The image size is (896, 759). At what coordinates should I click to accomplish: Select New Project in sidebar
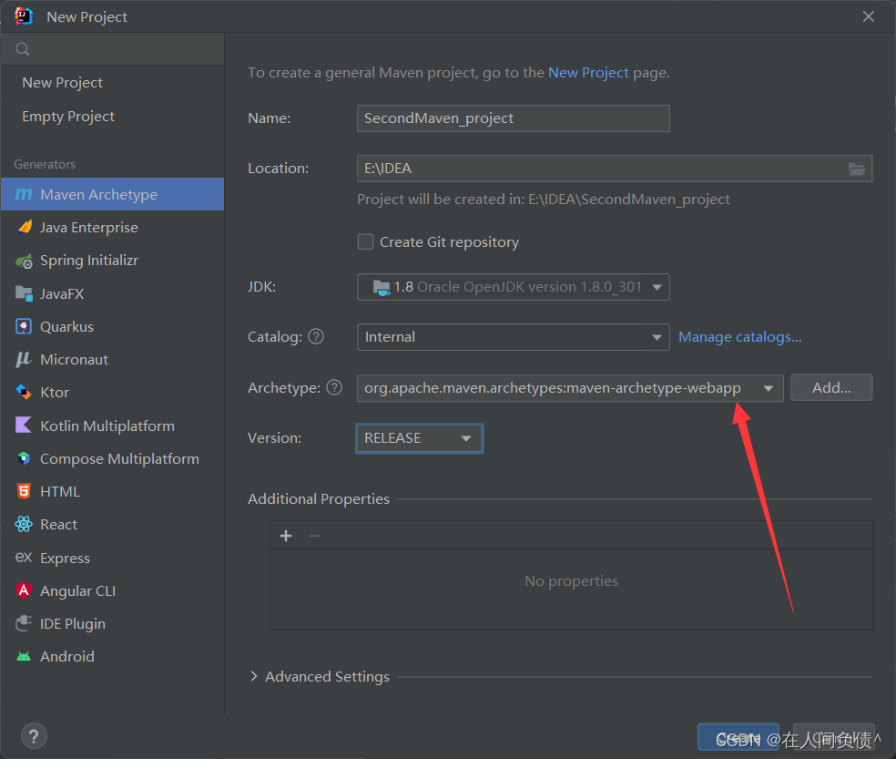(62, 82)
